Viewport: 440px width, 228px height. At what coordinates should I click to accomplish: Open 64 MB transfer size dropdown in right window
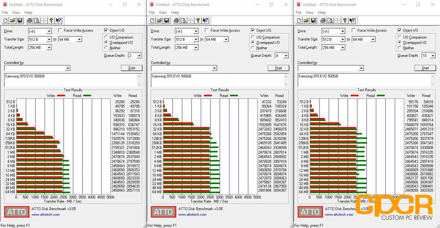tap(373, 40)
